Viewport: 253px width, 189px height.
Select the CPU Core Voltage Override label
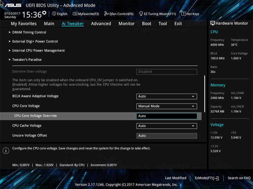(x=35, y=116)
